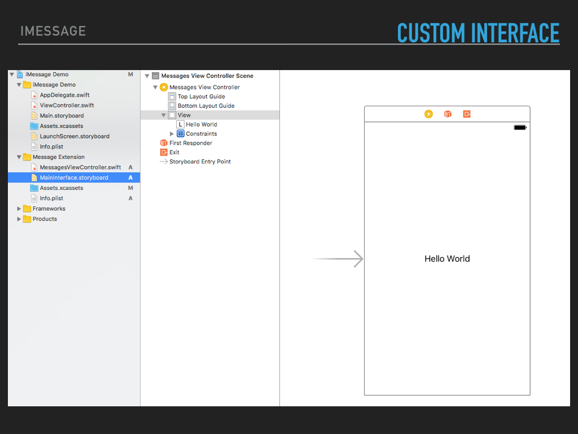
Task: Collapse the Message Extension group
Action: pos(19,157)
